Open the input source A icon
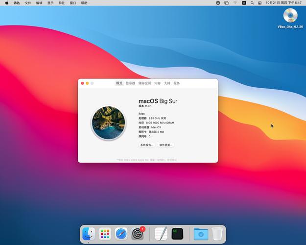Screen dimensions: 306x245 244,3
